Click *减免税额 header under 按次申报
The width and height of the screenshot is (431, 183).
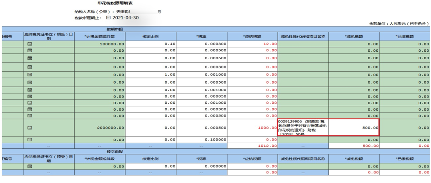pyautogui.click(x=354, y=159)
